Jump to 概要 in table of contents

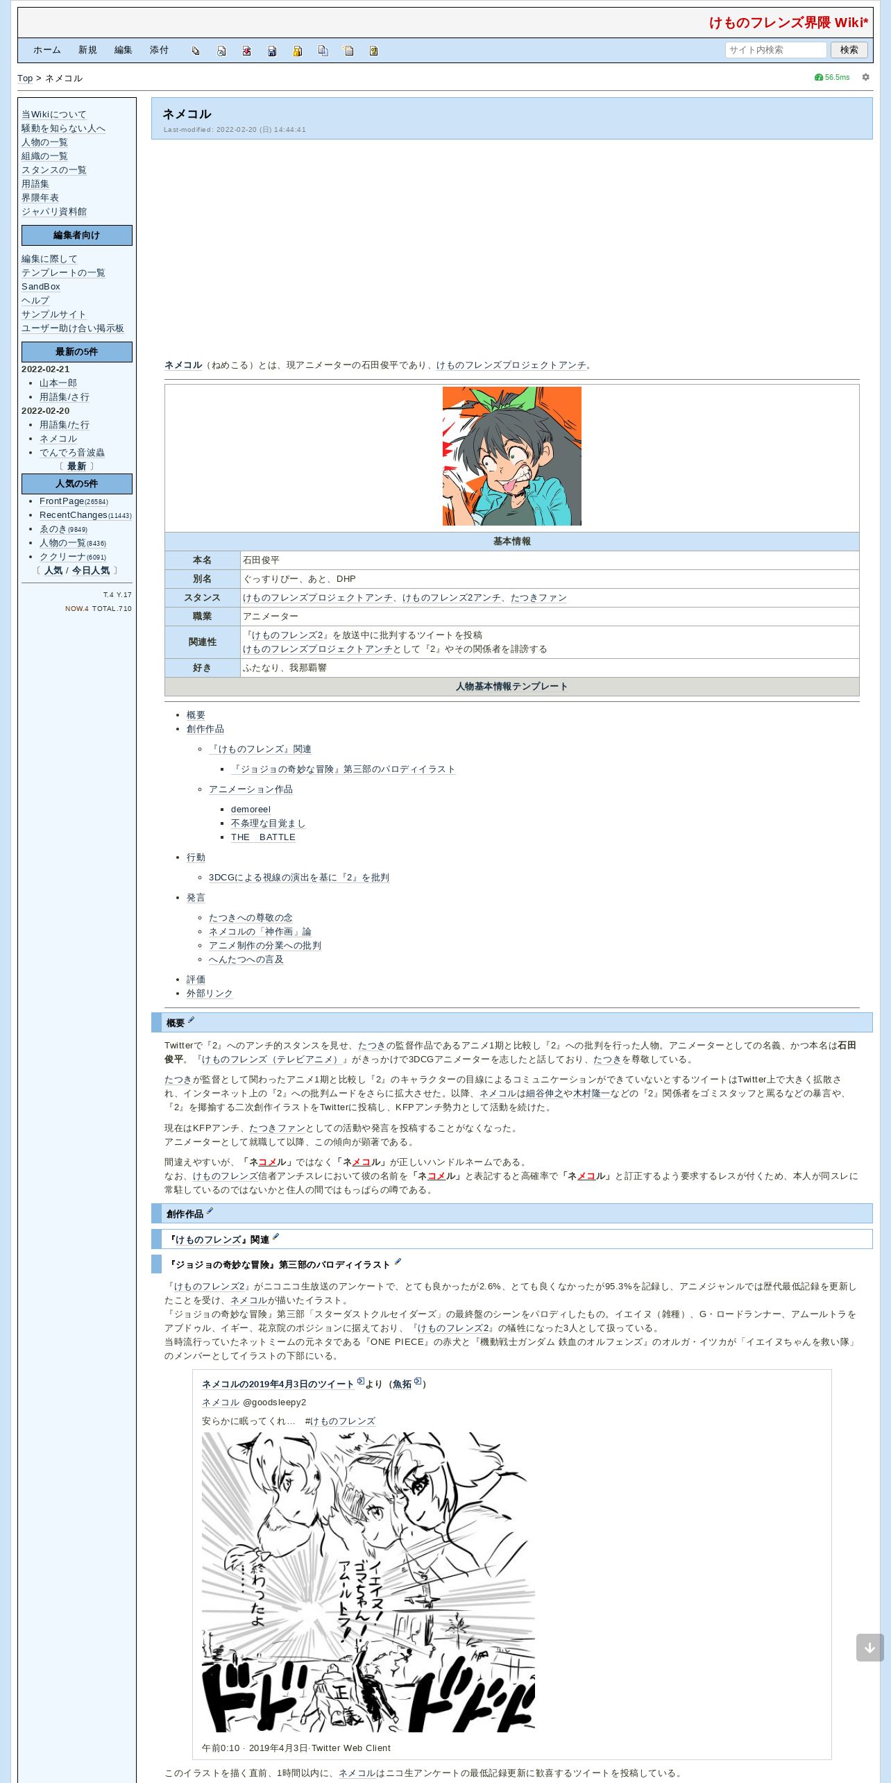point(196,715)
